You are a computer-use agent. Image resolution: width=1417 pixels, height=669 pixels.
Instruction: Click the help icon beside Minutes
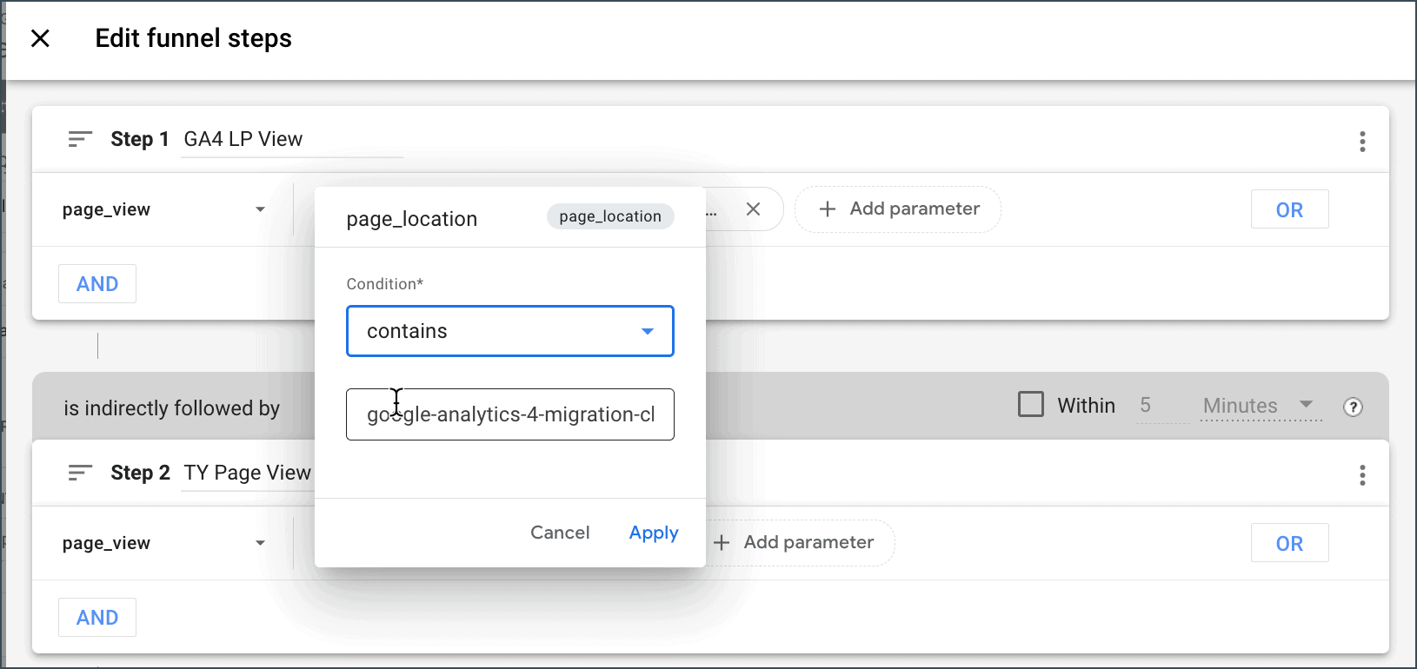(x=1352, y=407)
